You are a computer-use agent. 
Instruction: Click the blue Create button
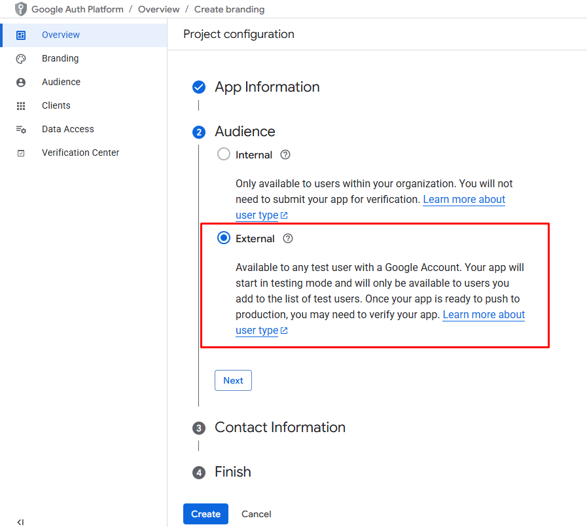205,514
